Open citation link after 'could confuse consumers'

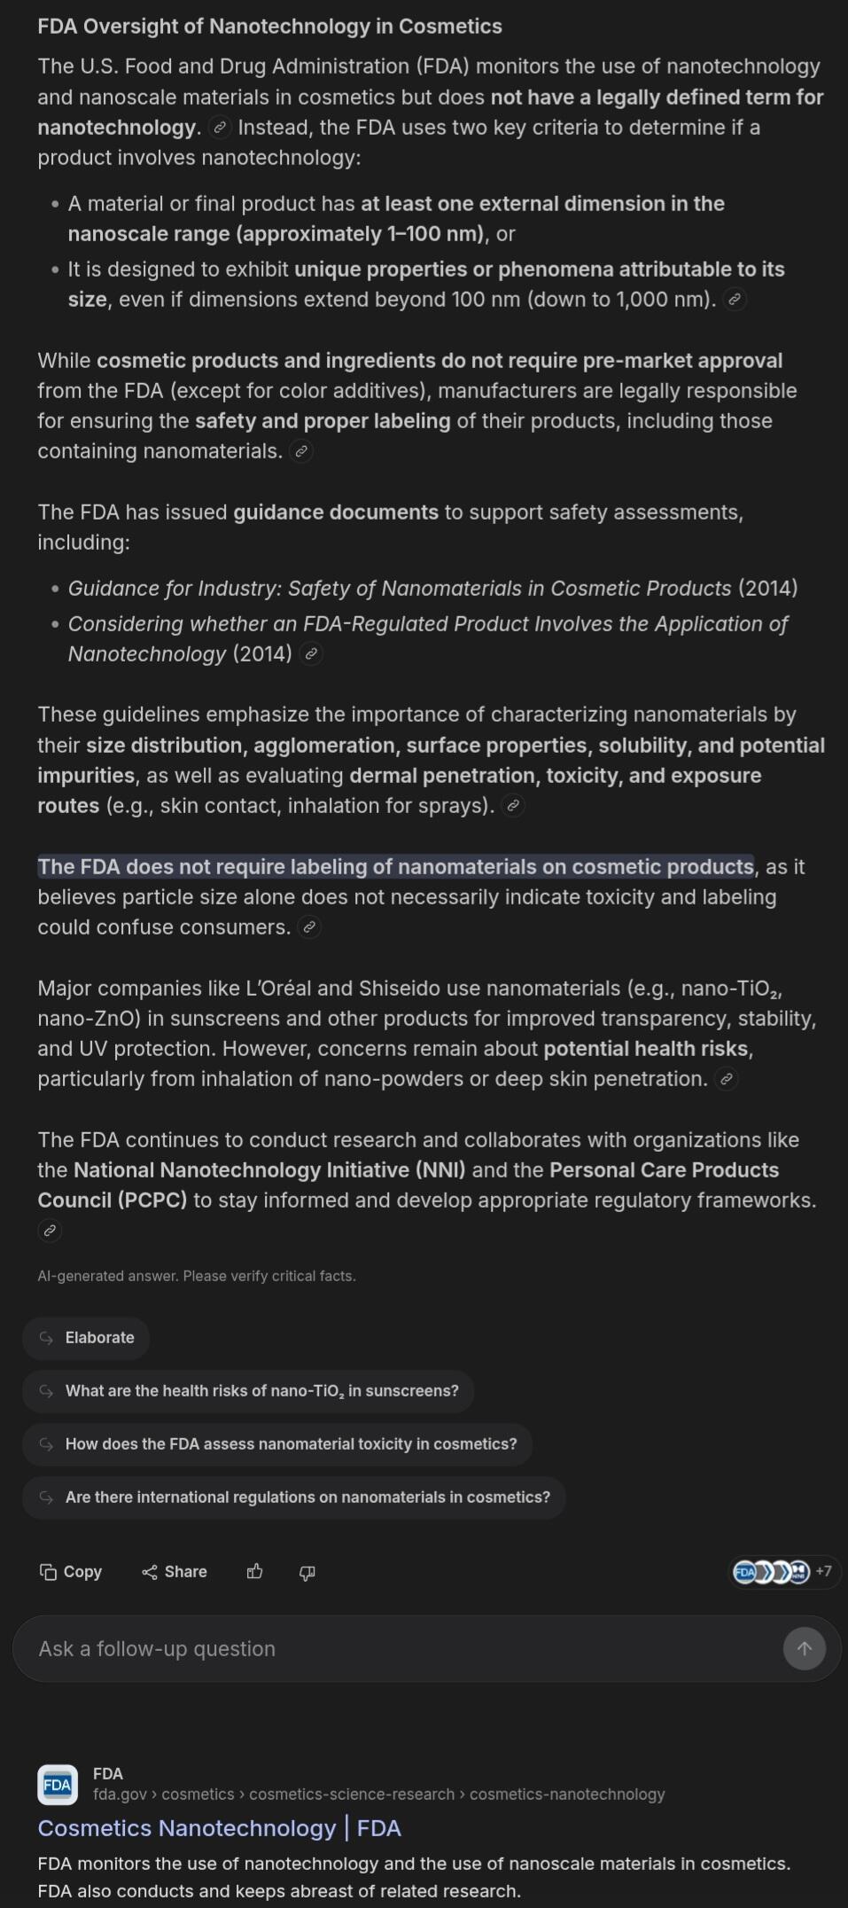308,927
